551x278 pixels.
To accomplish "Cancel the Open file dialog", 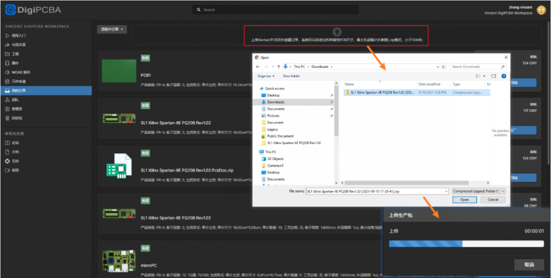I will click(493, 200).
